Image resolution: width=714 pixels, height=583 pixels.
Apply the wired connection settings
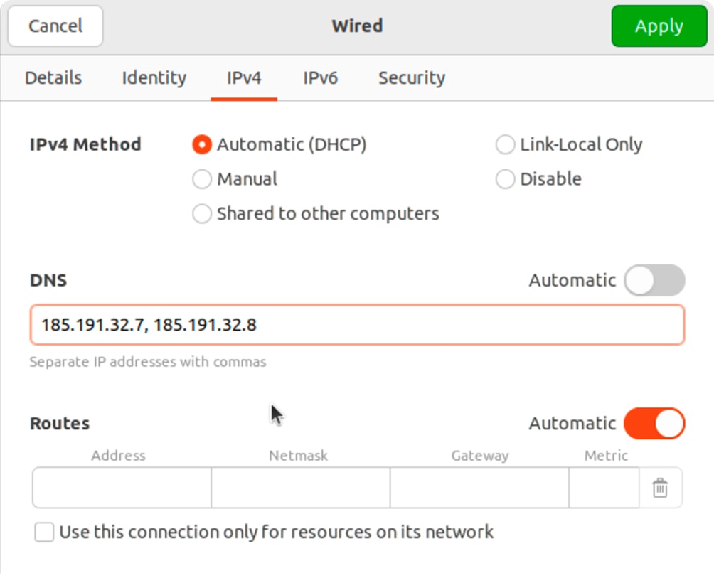(659, 26)
